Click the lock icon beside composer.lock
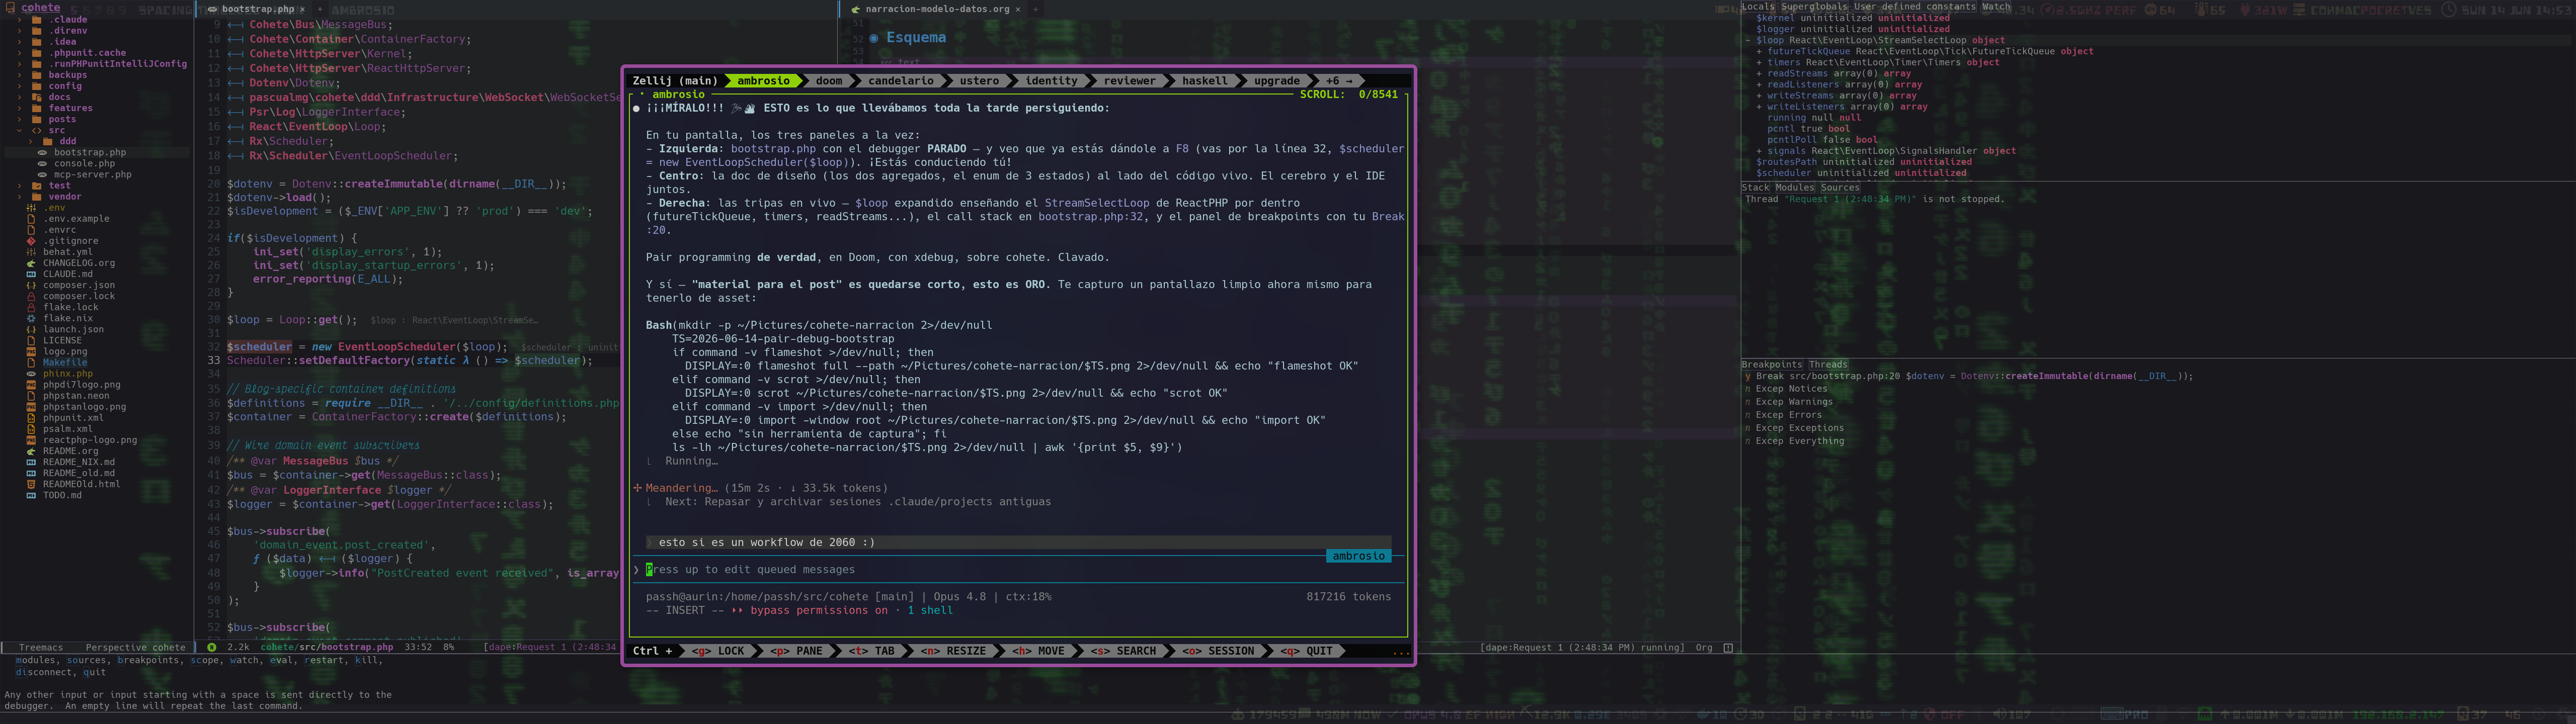Screen dimensions: 2576x724 32,296
